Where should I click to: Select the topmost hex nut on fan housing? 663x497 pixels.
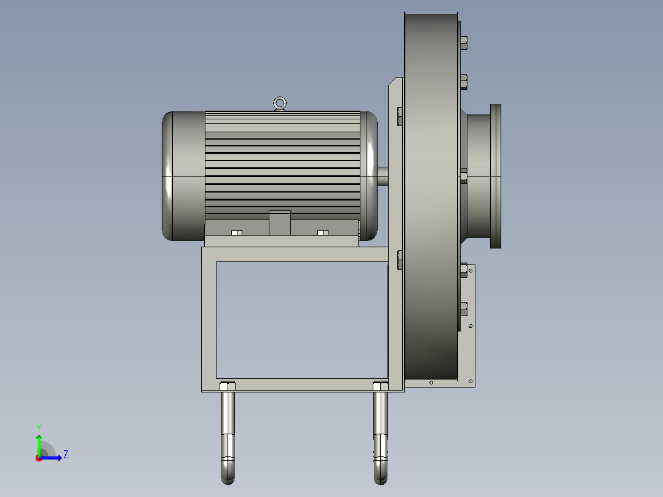tap(463, 43)
